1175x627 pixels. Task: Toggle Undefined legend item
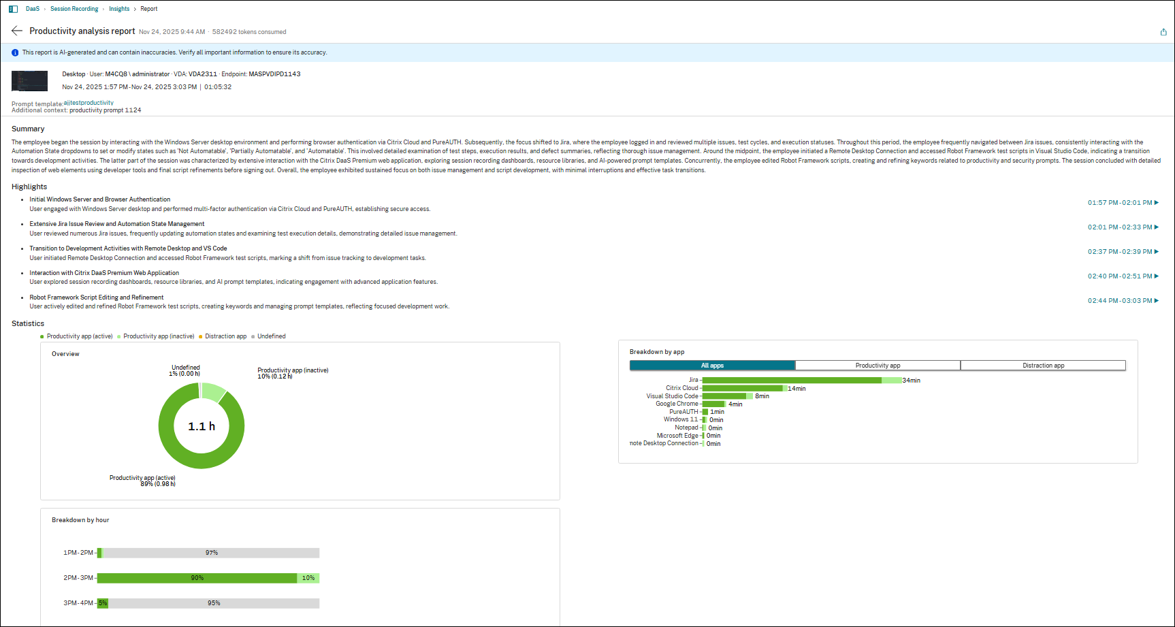pos(270,336)
